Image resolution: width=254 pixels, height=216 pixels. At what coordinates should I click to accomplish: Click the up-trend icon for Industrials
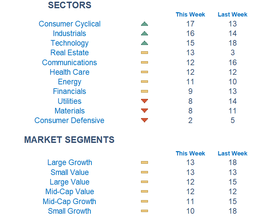[x=144, y=33]
